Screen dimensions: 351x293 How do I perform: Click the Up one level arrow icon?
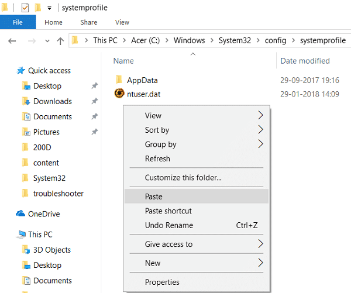tap(60, 41)
